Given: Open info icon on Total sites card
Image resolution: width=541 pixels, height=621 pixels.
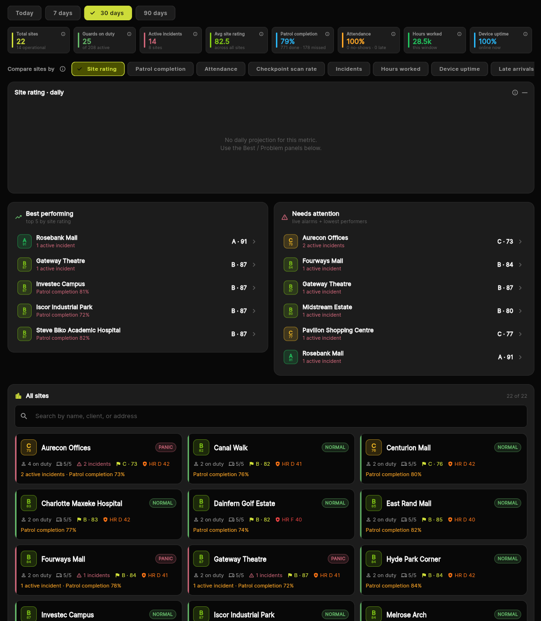Looking at the screenshot, I should coord(63,34).
